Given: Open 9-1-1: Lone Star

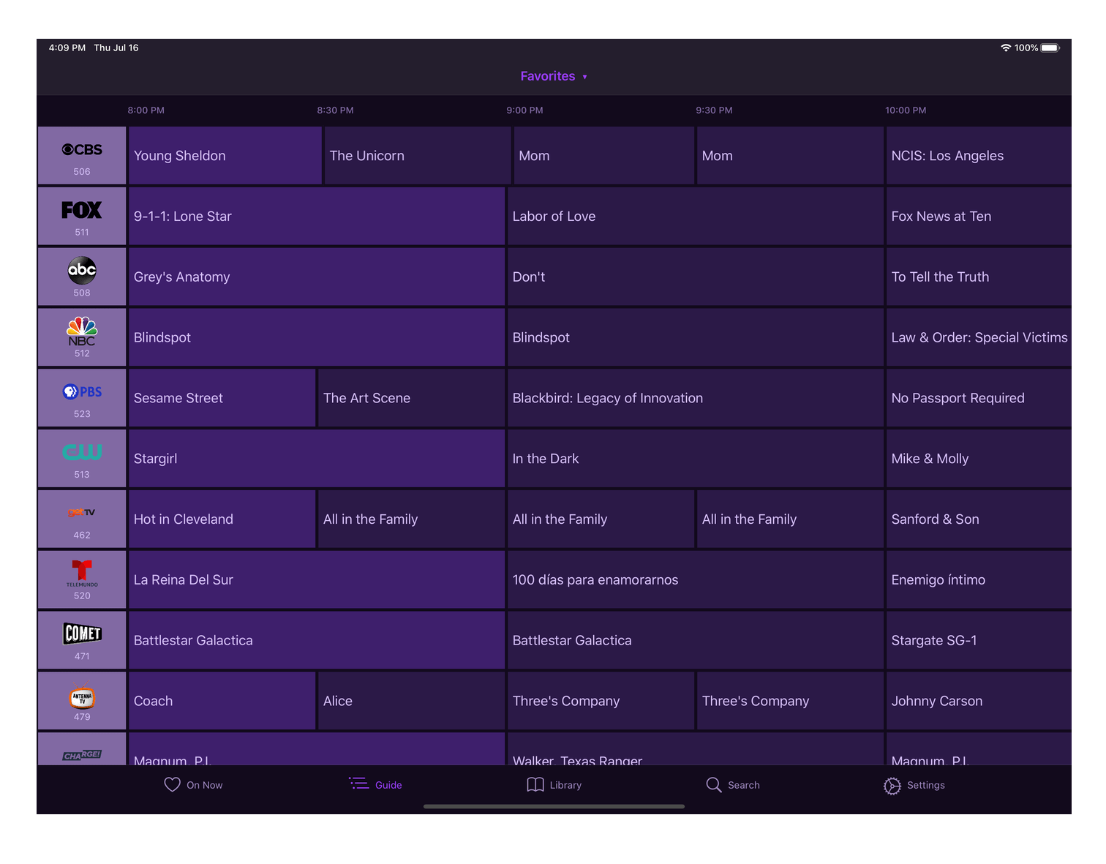Looking at the screenshot, I should 317,217.
